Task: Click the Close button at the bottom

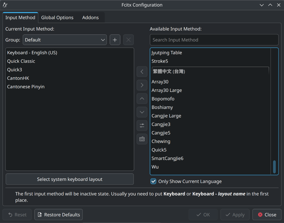Action: click(x=267, y=215)
